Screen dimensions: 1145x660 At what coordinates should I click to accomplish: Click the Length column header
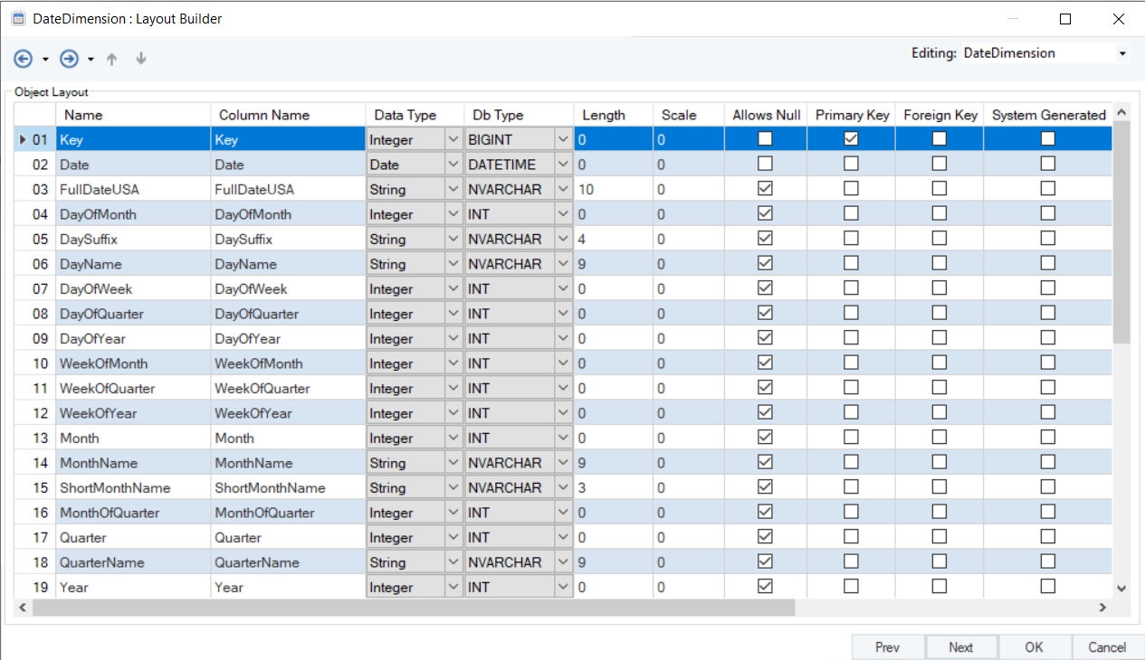603,115
